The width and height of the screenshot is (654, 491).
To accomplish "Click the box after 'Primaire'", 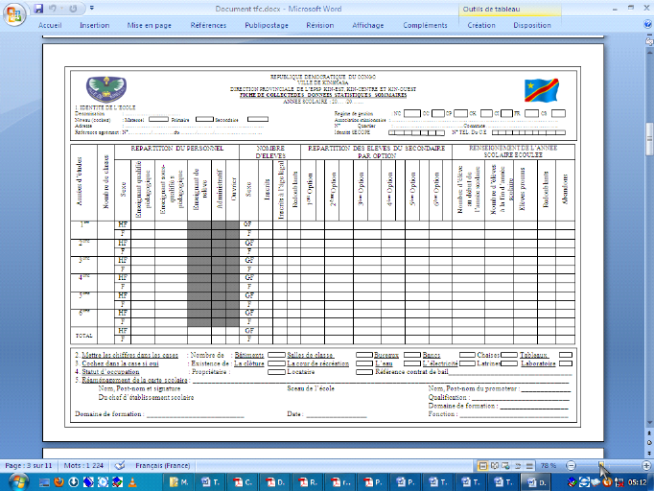I will click(x=204, y=119).
